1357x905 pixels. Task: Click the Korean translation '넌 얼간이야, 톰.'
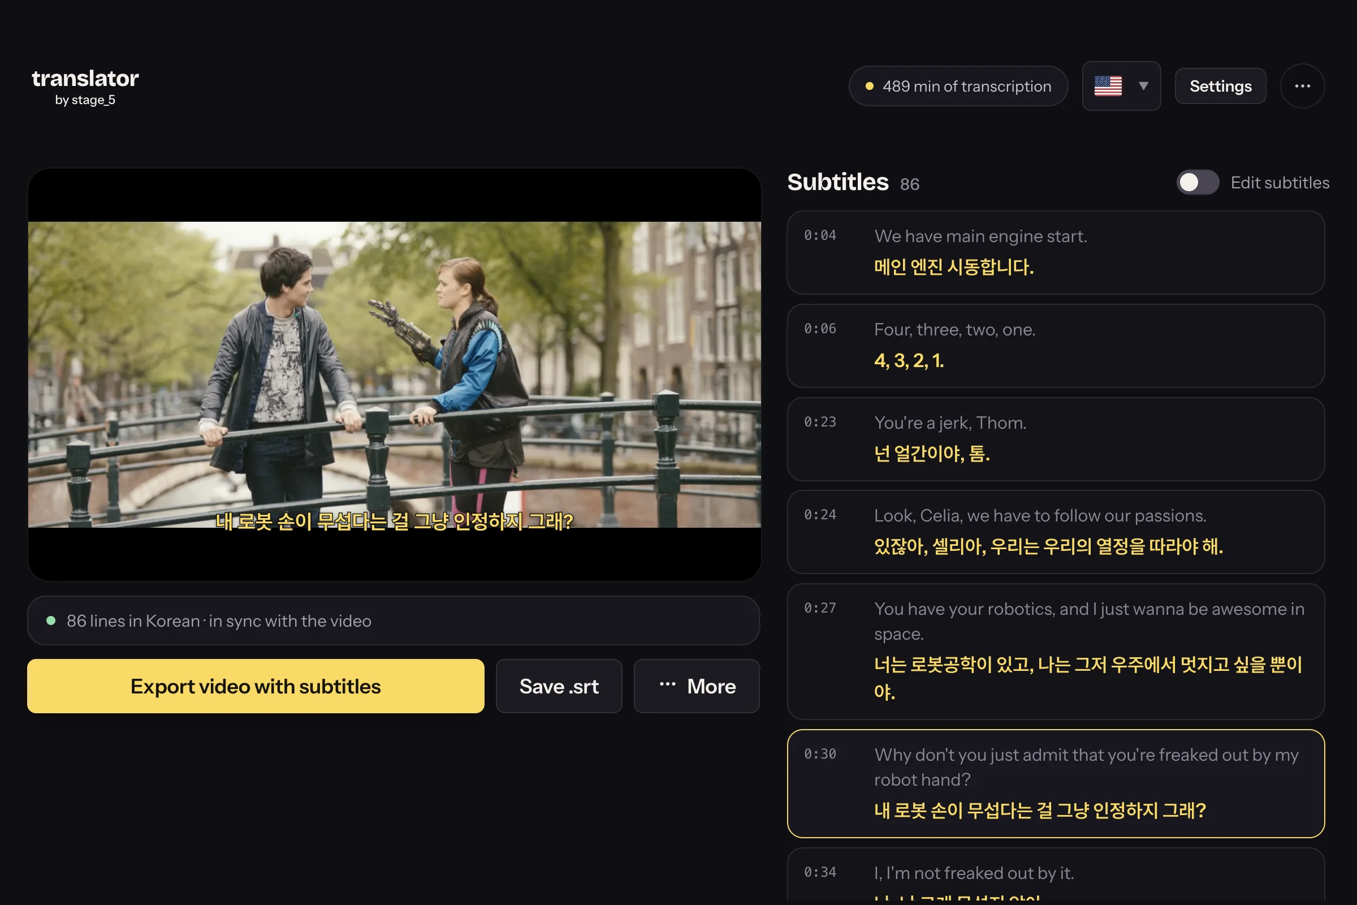(932, 454)
